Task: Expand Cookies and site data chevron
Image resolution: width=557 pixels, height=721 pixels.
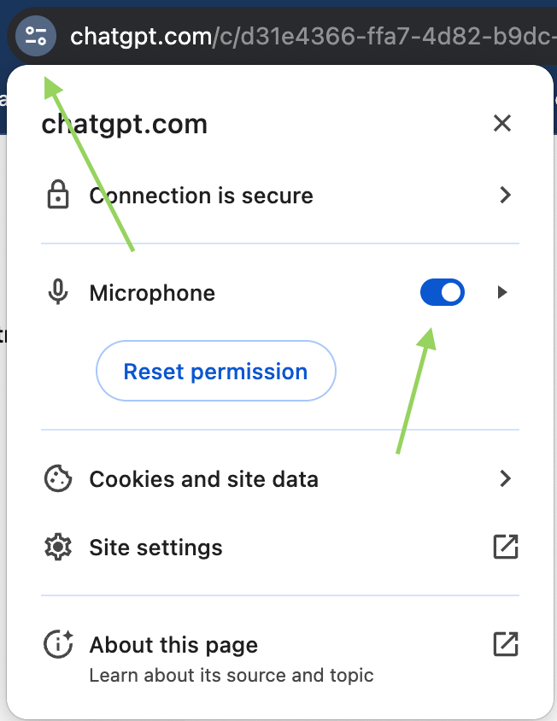Action: tap(505, 478)
